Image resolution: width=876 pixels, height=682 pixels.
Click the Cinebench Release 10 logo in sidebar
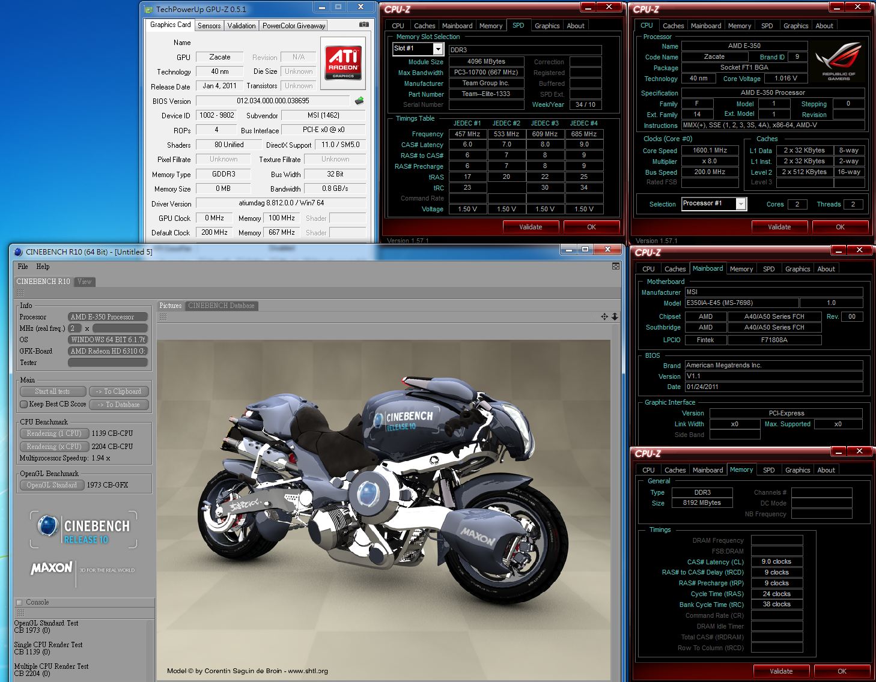(84, 530)
